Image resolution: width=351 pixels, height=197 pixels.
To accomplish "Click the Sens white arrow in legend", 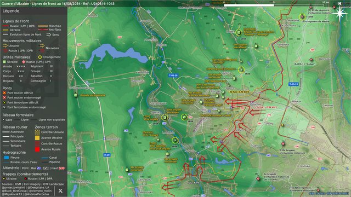I will coord(49,34).
